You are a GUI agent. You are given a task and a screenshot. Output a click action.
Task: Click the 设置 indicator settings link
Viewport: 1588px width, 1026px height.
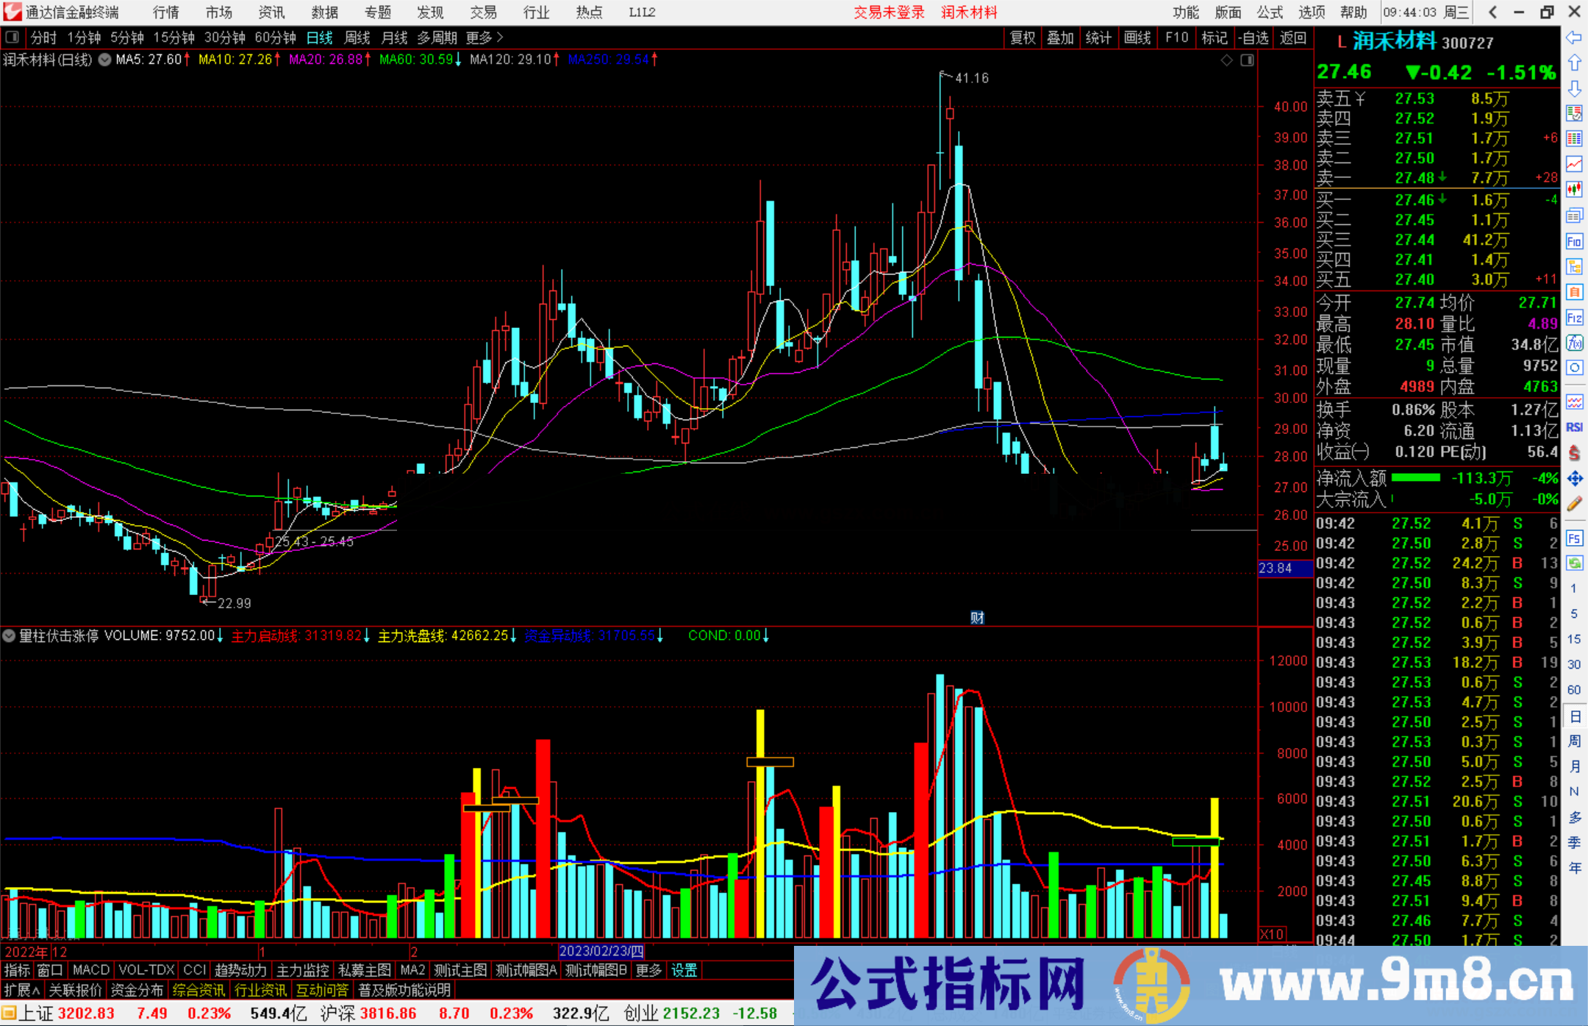point(684,970)
